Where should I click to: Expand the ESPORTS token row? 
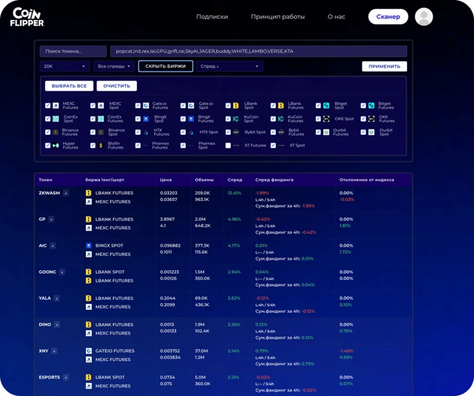point(66,377)
